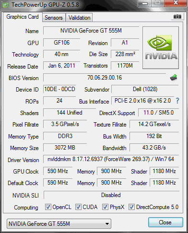Click the Bus Interface question mark icon

(x=177, y=101)
